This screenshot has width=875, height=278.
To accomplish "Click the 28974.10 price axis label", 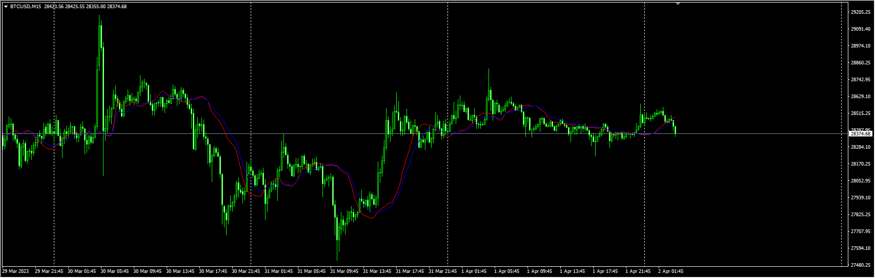I will [x=861, y=46].
